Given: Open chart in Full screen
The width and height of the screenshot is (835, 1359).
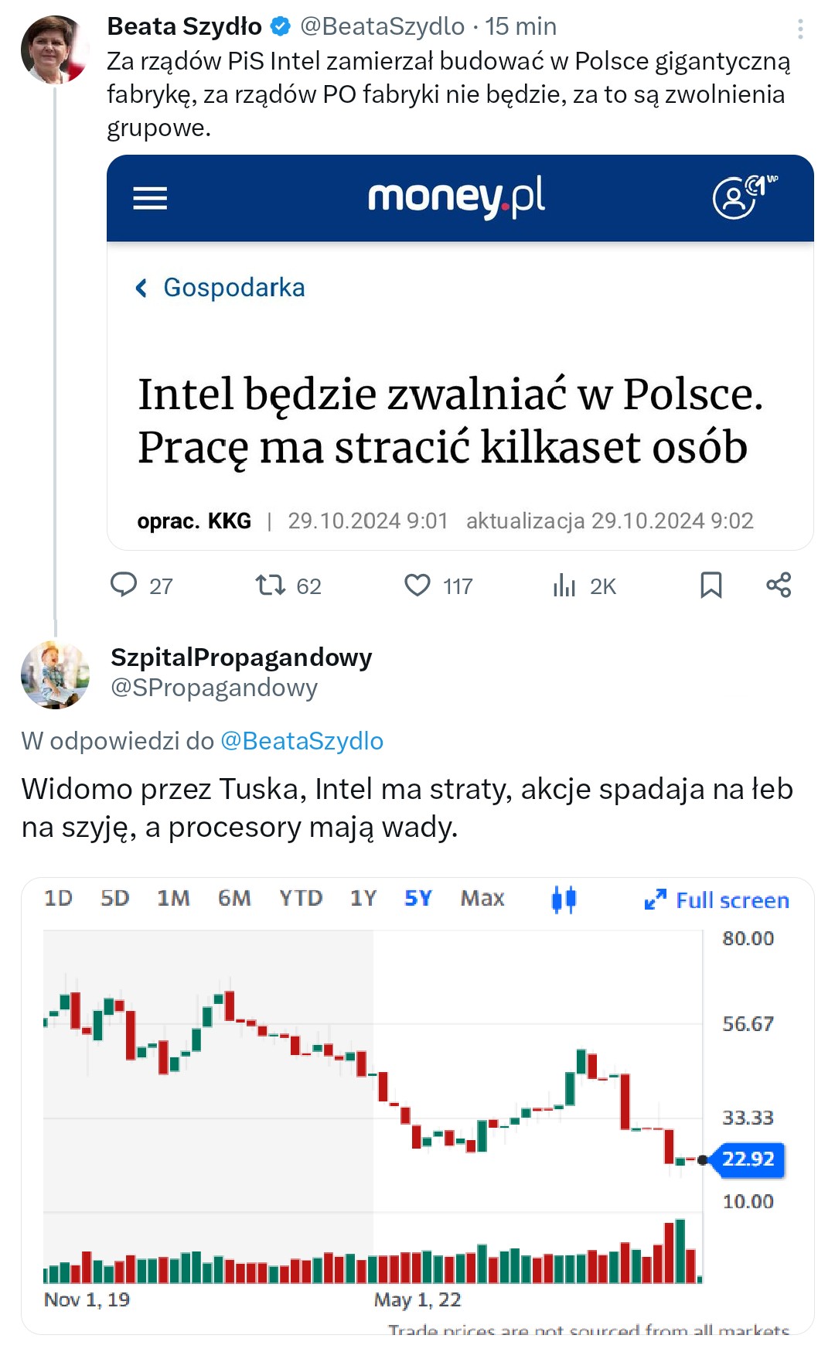Looking at the screenshot, I should (x=717, y=900).
